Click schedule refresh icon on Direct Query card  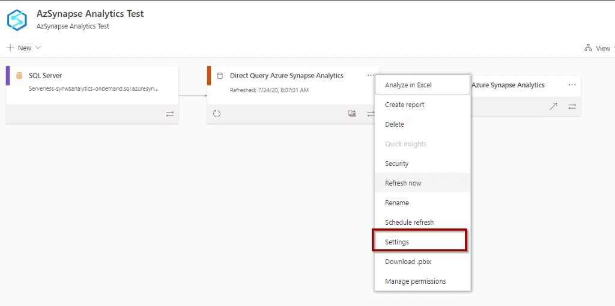tap(352, 114)
